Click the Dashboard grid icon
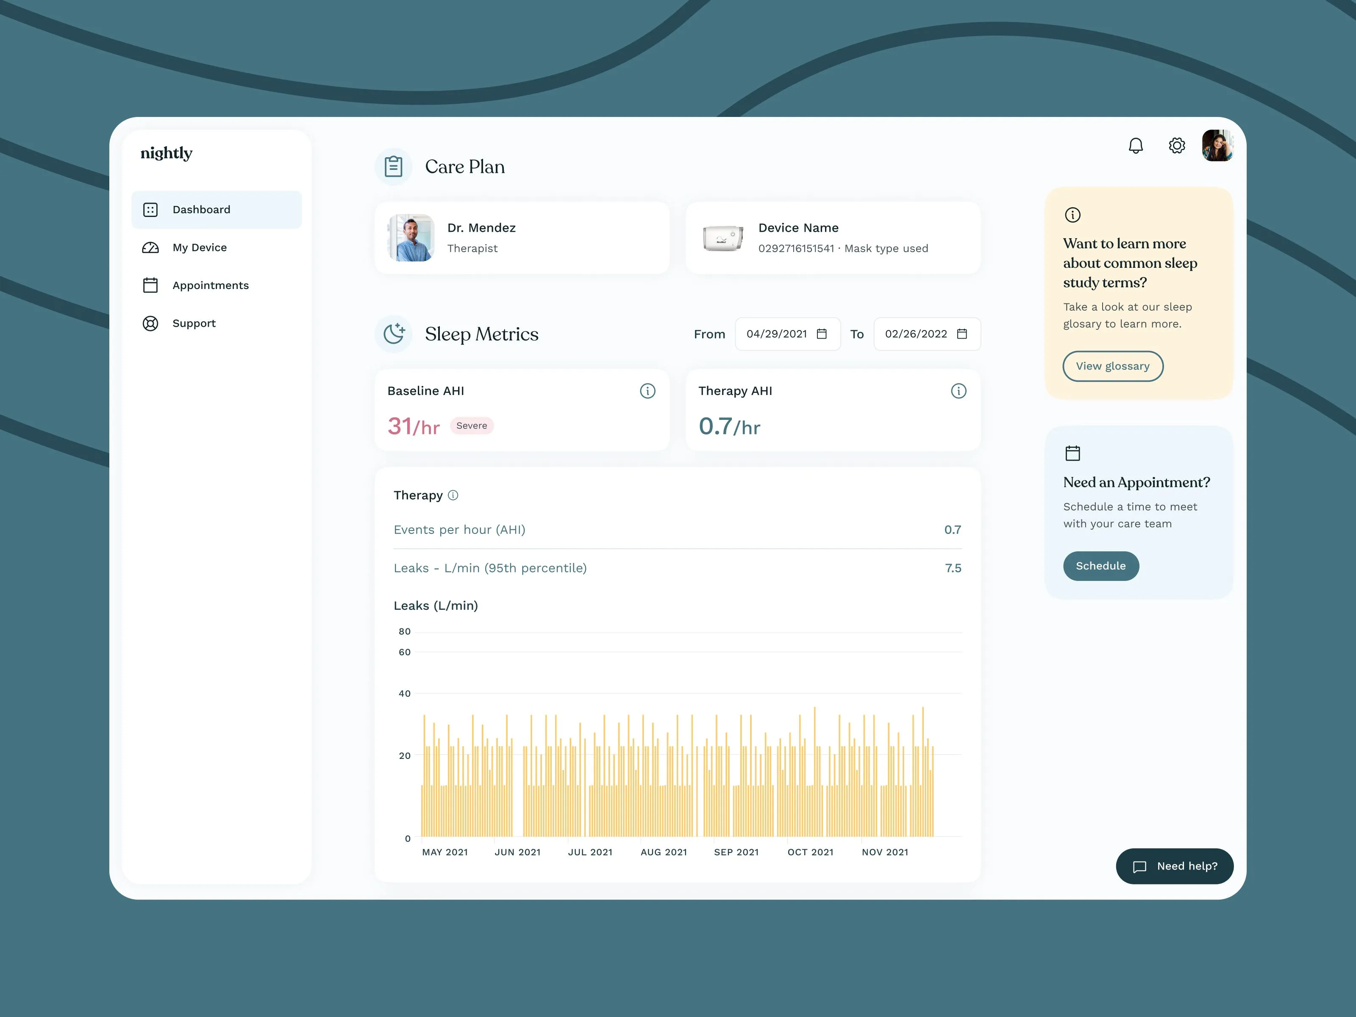Screen dimensions: 1356x1017 150,210
